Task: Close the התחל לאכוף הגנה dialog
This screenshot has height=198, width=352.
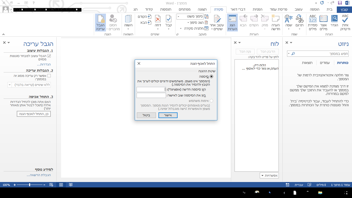Action: [x=139, y=63]
